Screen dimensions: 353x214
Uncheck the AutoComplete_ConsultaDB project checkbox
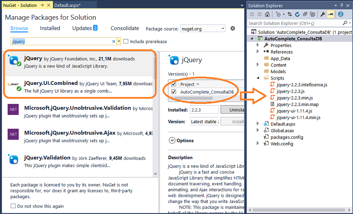coord(174,92)
